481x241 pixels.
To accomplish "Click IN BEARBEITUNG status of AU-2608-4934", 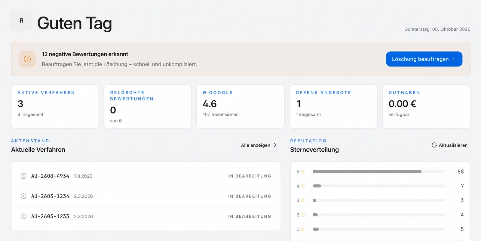I will 250,176.
